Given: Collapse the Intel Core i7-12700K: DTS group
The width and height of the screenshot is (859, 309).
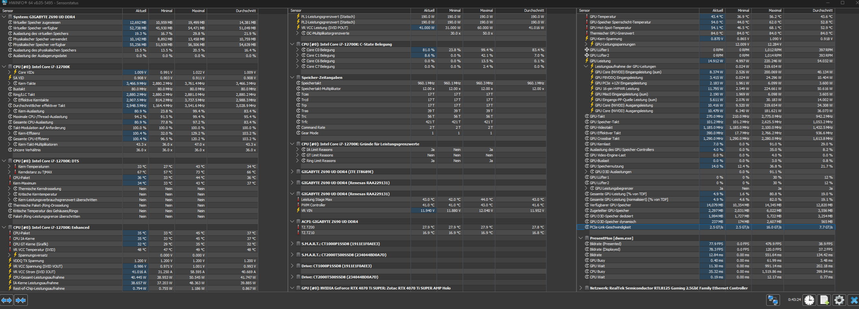Looking at the screenshot, I should (4, 161).
